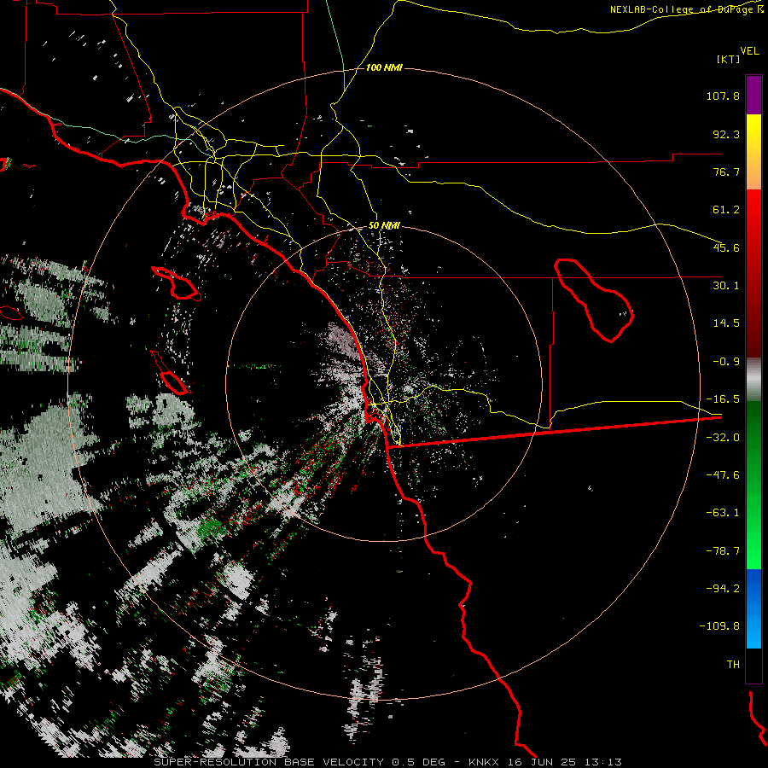Click the -47.6 legend value
This screenshot has width=768, height=768.
(x=723, y=475)
